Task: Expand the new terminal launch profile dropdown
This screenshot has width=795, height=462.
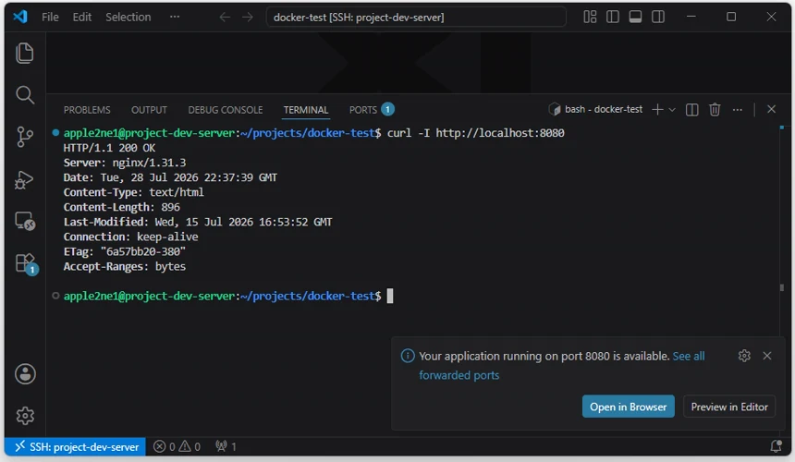Action: (672, 110)
